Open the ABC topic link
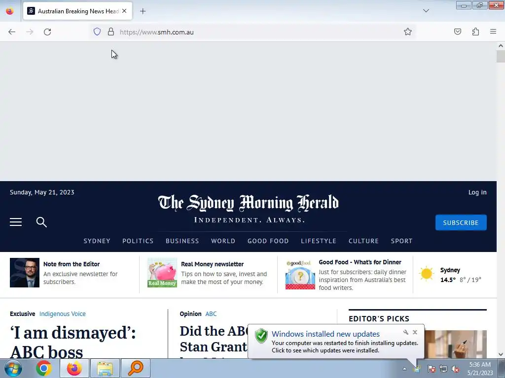This screenshot has height=378, width=505. click(x=211, y=314)
